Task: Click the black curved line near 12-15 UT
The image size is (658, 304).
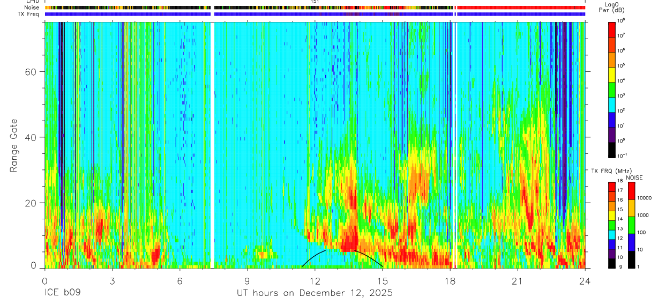Action: (x=342, y=258)
